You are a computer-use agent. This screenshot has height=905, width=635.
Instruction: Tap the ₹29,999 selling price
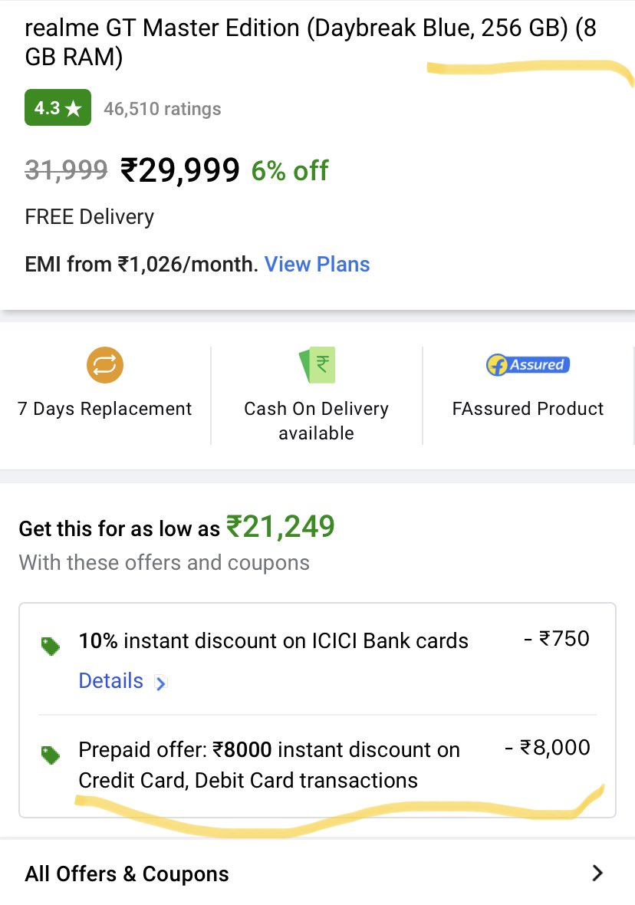coord(180,169)
